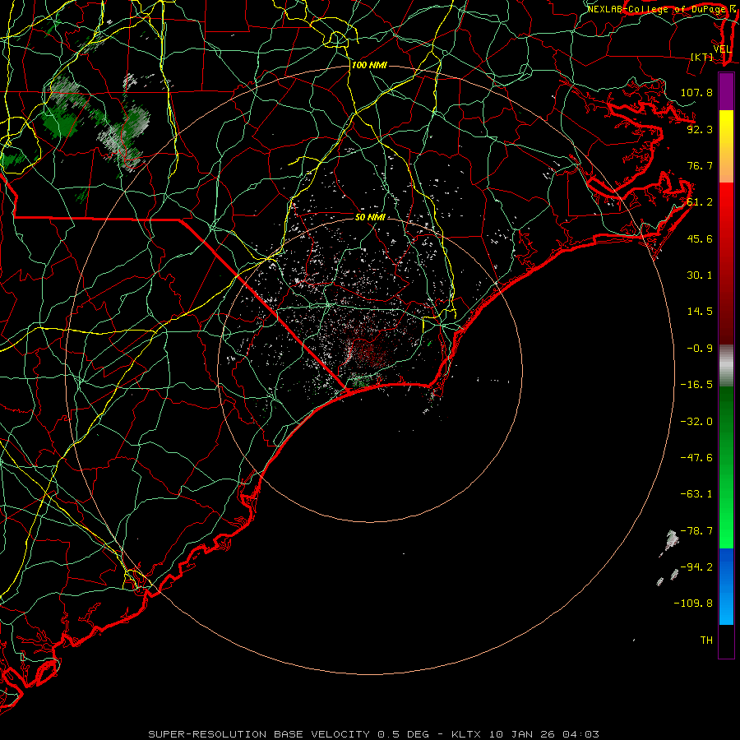Click the -109.8 legend value
The height and width of the screenshot is (740, 740).
tap(693, 604)
